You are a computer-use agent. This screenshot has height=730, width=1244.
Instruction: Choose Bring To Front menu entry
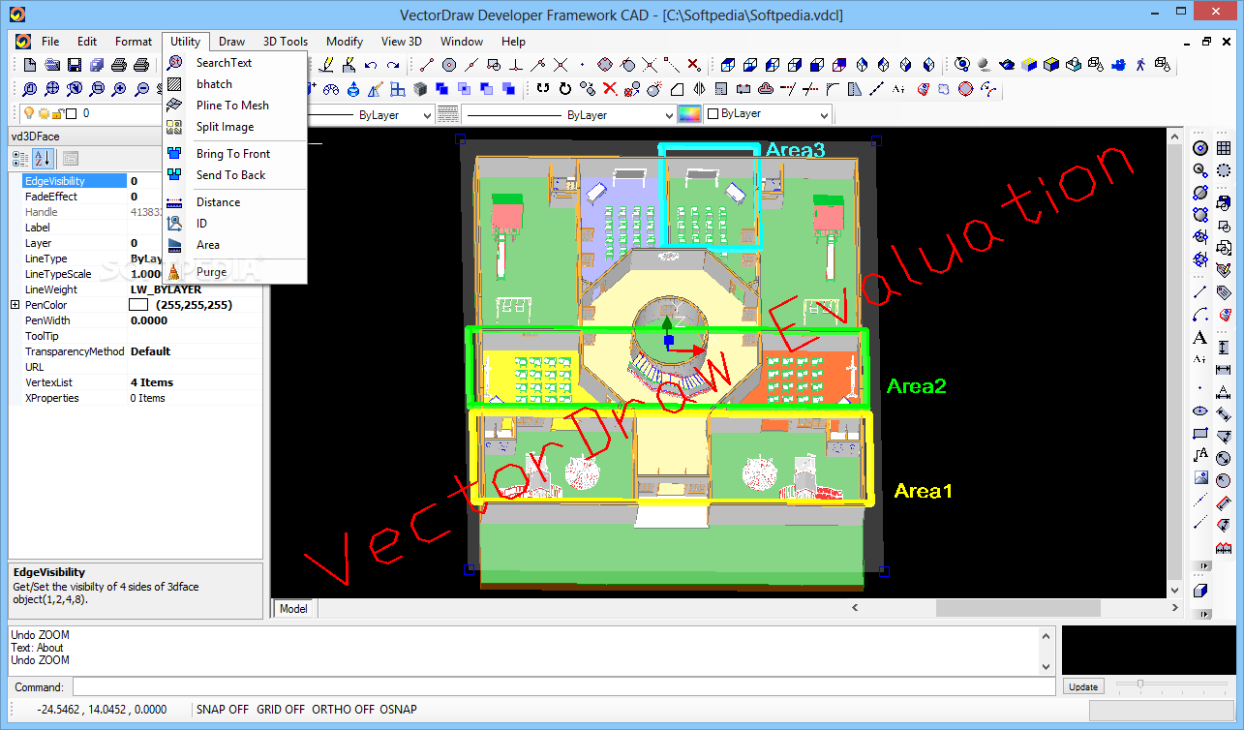(x=233, y=154)
